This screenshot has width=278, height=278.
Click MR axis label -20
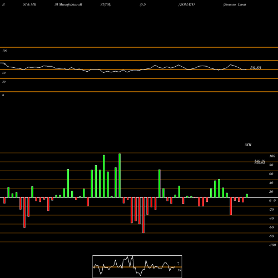pos(271,210)
